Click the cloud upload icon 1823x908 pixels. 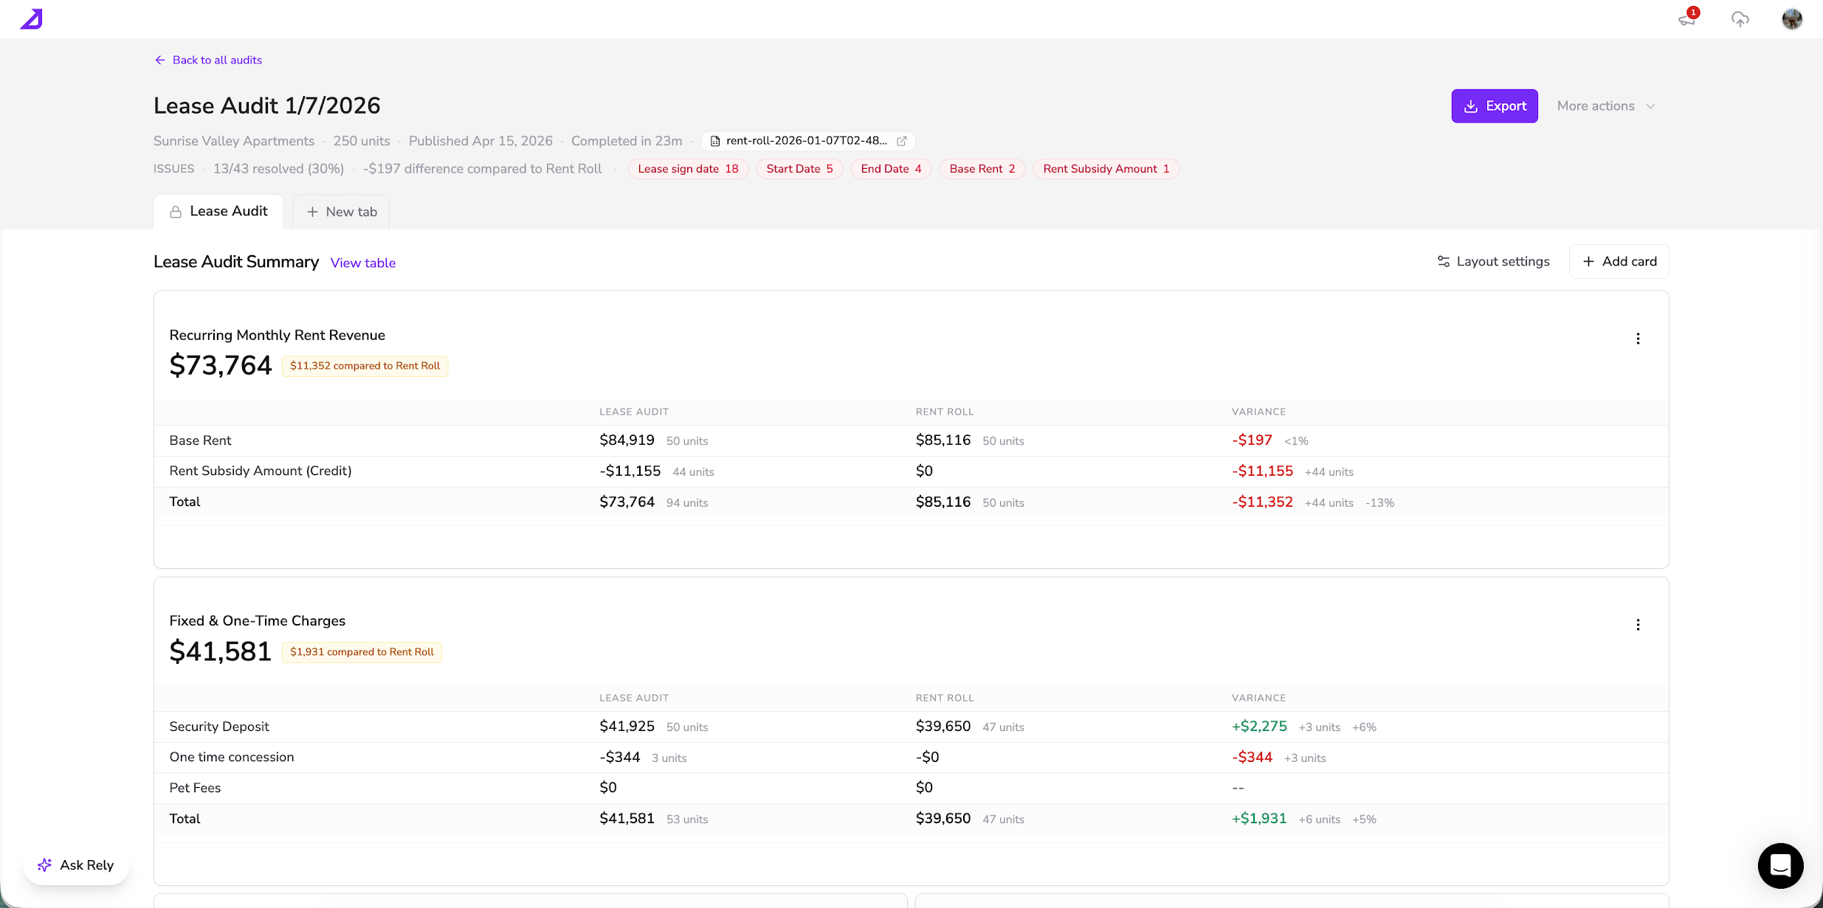tap(1740, 19)
